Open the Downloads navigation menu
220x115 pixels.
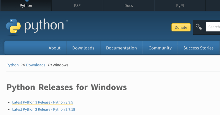(x=83, y=48)
